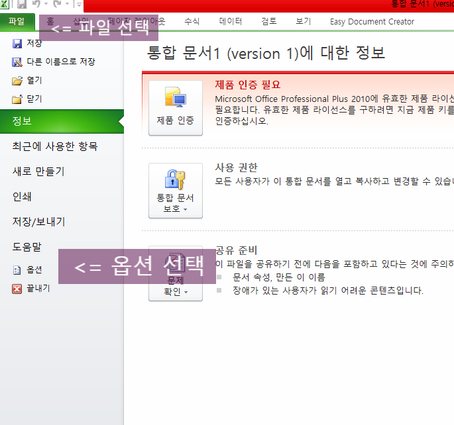Switch to the 검토 ribbon tab
This screenshot has width=454, height=425.
click(269, 21)
